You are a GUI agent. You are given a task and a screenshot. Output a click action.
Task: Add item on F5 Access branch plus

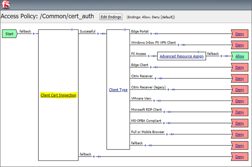(148, 56)
